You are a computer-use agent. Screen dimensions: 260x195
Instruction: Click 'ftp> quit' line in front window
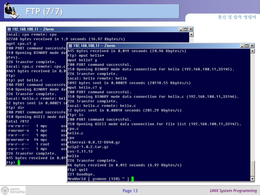coord(78,170)
